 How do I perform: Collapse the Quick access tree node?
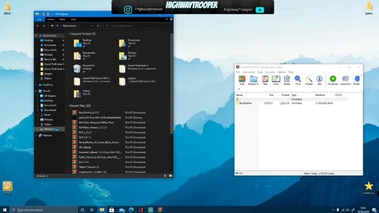click(36, 35)
